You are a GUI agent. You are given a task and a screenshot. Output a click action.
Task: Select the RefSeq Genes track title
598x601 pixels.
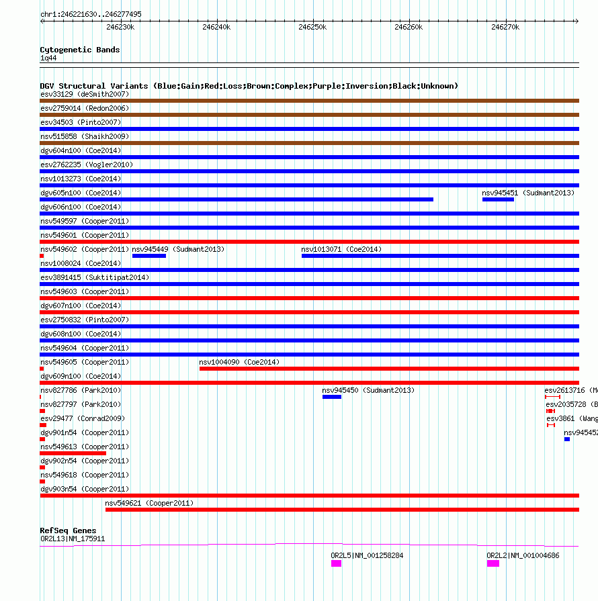(68, 530)
